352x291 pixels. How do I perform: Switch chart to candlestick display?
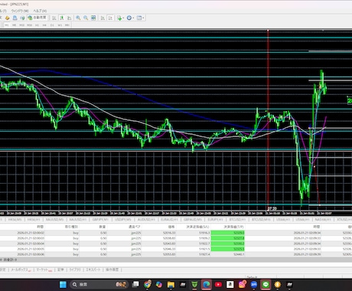coord(62,18)
